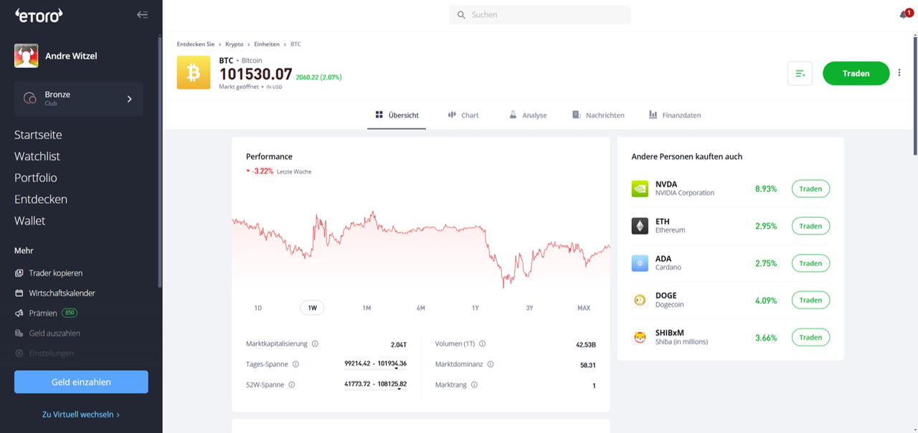Select the 1W timeframe

pyautogui.click(x=312, y=308)
